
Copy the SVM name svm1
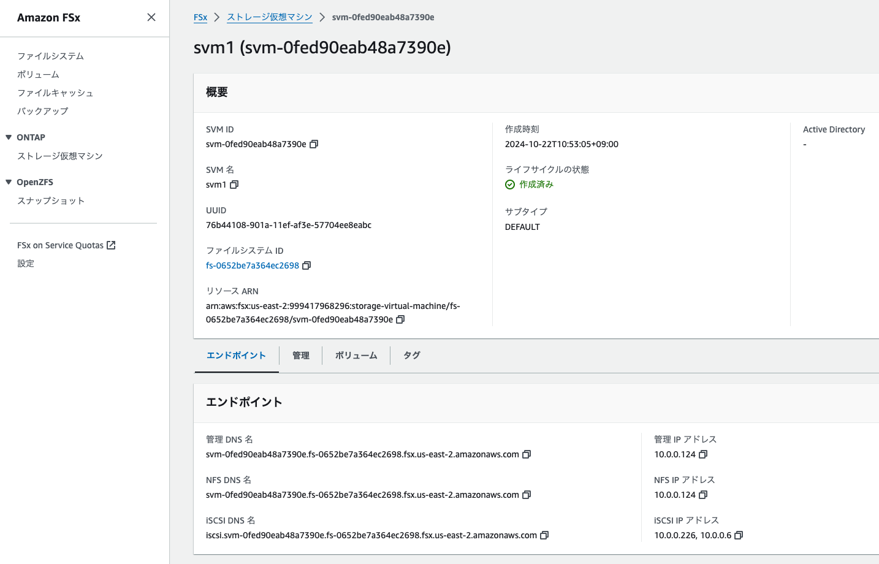[234, 185]
